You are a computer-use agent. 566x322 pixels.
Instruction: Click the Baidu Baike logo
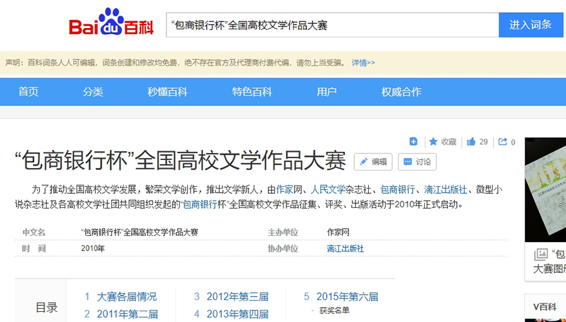tap(111, 22)
